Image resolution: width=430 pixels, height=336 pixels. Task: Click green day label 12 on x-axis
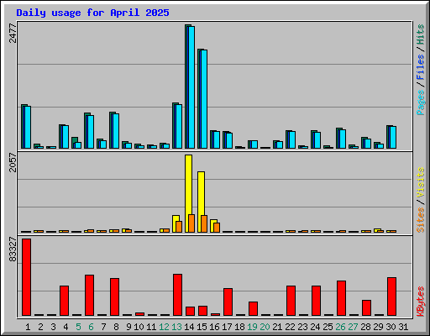[x=164, y=327]
